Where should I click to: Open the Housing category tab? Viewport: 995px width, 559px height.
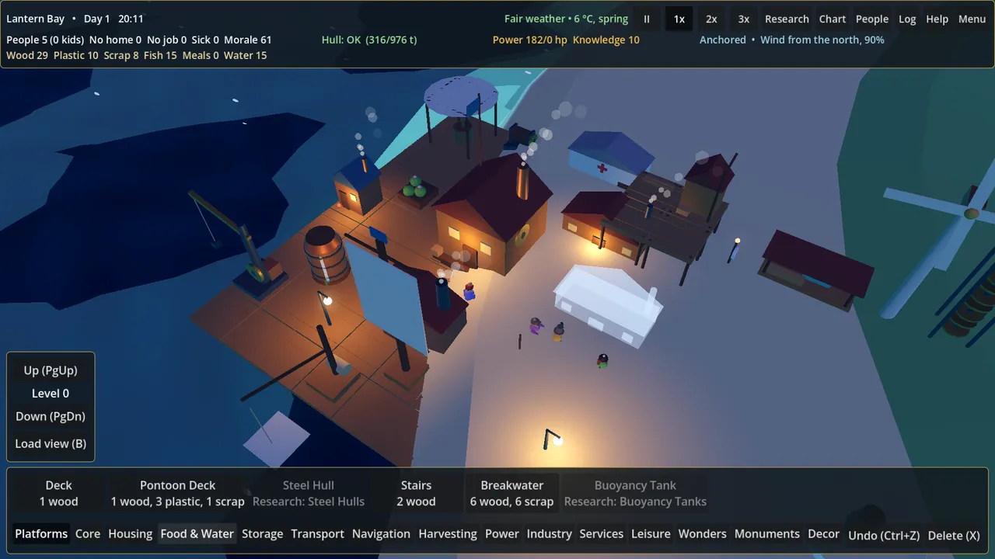131,533
